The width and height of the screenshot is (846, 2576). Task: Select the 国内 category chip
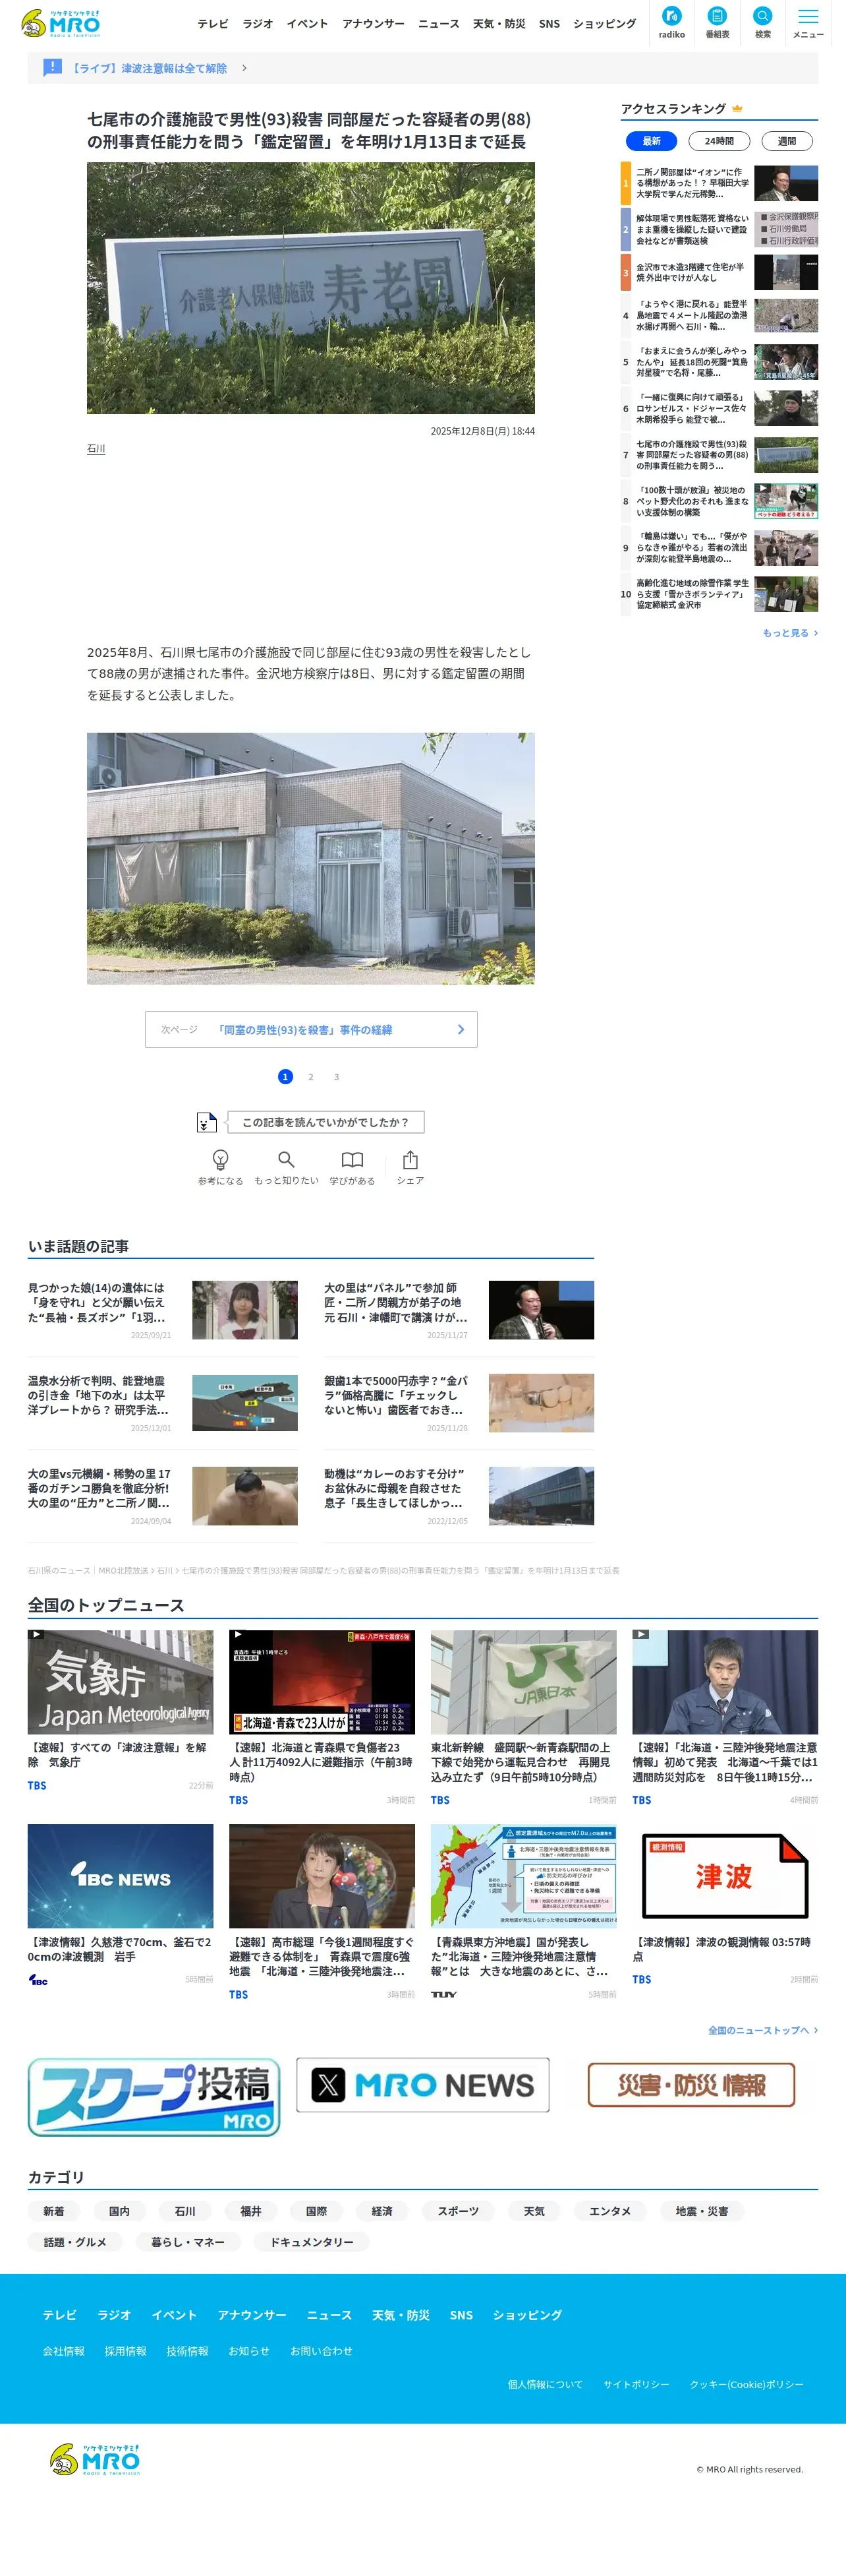119,2211
